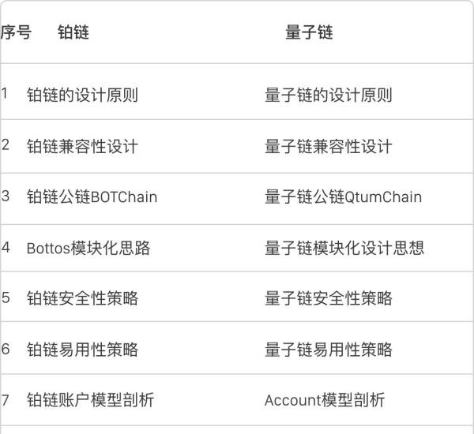Screen dimensions: 474x434
Task: Open 量子链的设计原则 entry
Action: 328,95
